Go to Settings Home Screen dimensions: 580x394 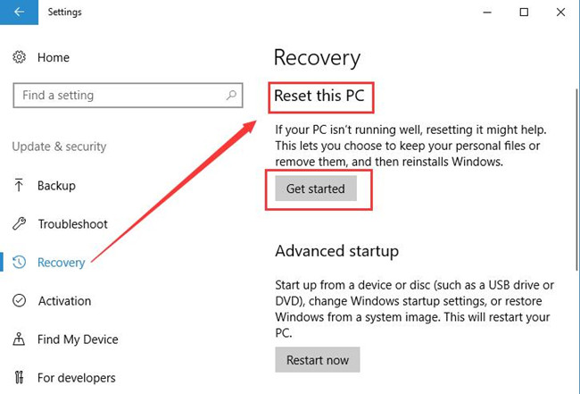[x=54, y=57]
